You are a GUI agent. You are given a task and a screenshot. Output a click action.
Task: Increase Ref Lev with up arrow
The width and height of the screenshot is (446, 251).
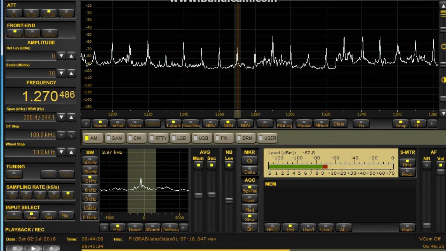(x=71, y=56)
